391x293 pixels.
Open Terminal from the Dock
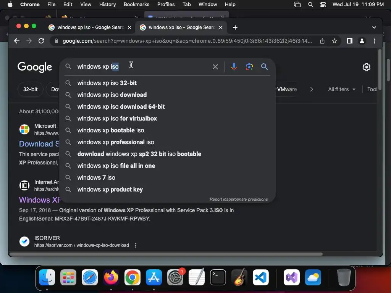(218, 277)
